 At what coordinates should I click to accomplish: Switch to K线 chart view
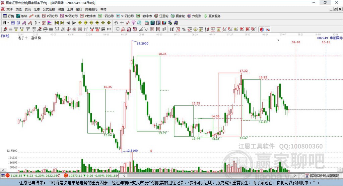coord(35,16)
